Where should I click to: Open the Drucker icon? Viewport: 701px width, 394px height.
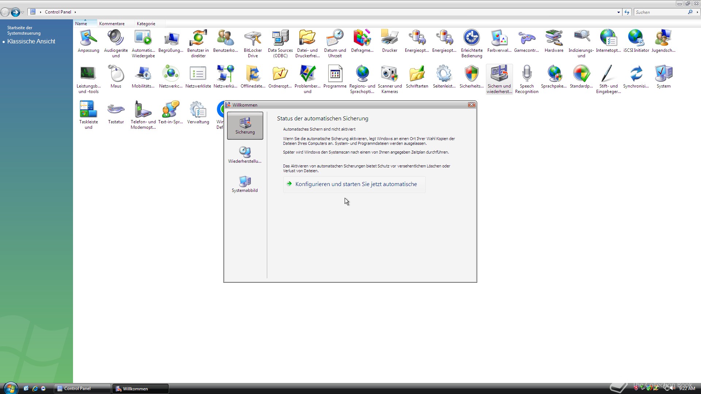390,42
